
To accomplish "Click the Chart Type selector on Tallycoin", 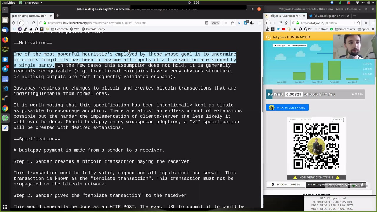I will click(290, 45).
